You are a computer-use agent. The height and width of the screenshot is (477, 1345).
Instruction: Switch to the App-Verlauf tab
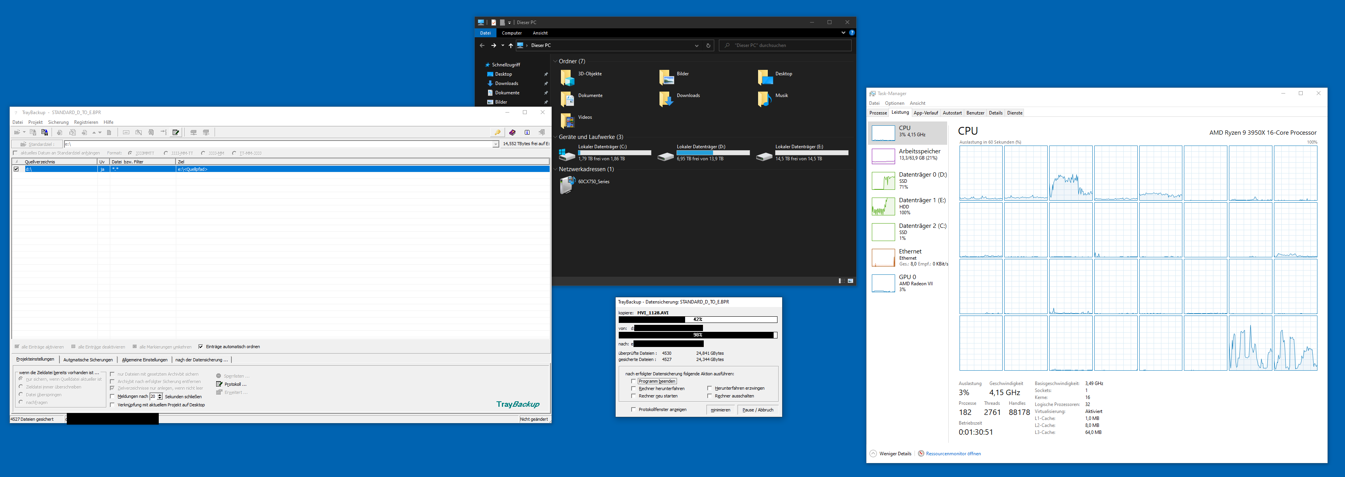click(925, 113)
